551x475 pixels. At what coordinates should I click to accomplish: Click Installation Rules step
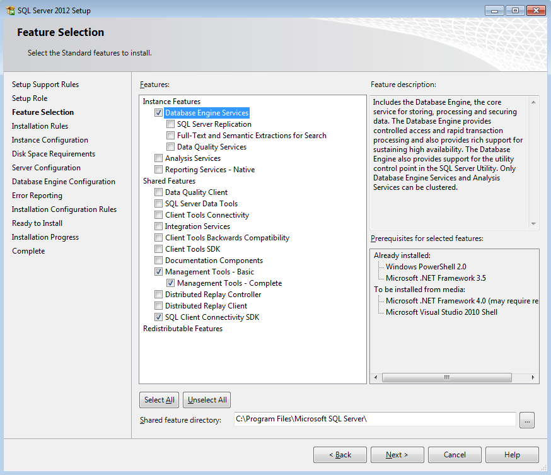click(40, 126)
